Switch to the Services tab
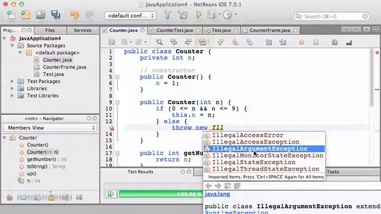This screenshot has height=214, width=381. pyautogui.click(x=83, y=30)
